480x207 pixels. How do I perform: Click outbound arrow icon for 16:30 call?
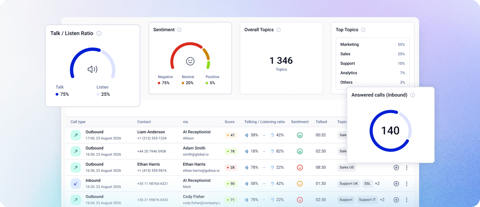(x=76, y=167)
